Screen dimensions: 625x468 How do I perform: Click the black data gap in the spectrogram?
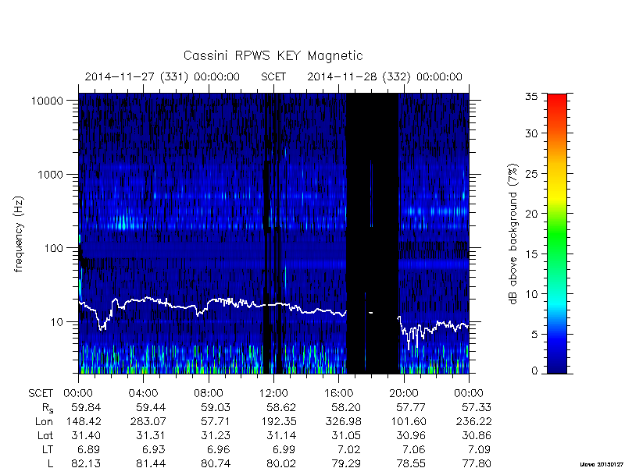tap(373, 233)
